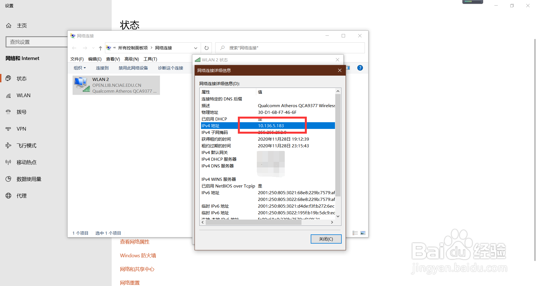Open the 工具(T) menu
Viewport: 536px width, 286px height.
coord(150,59)
